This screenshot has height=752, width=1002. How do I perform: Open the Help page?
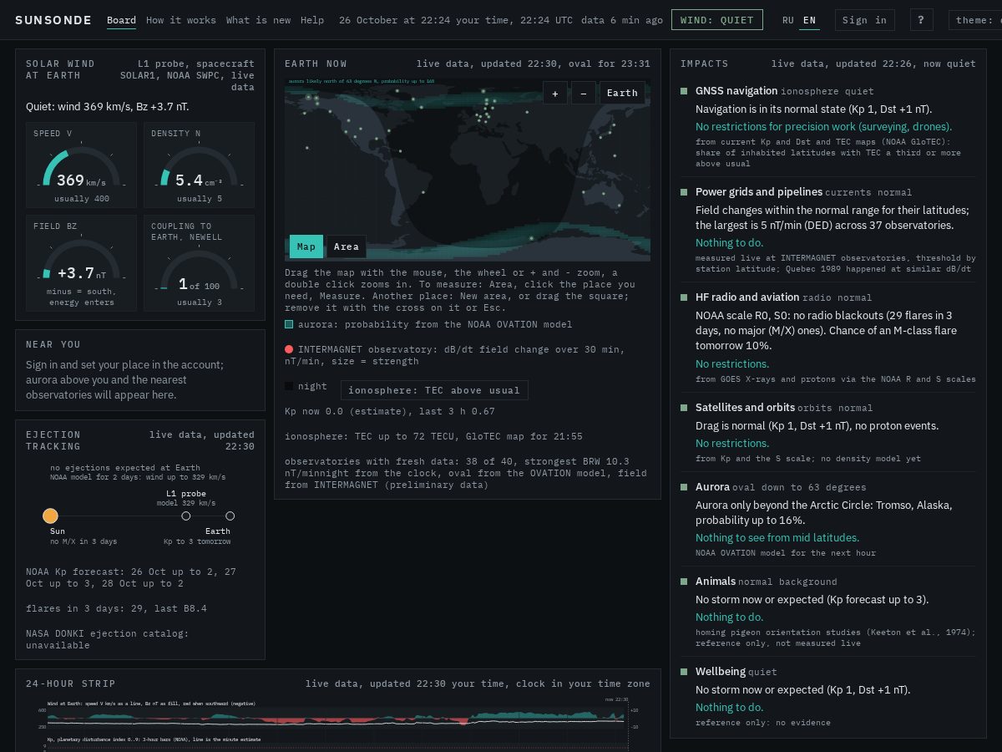312,20
